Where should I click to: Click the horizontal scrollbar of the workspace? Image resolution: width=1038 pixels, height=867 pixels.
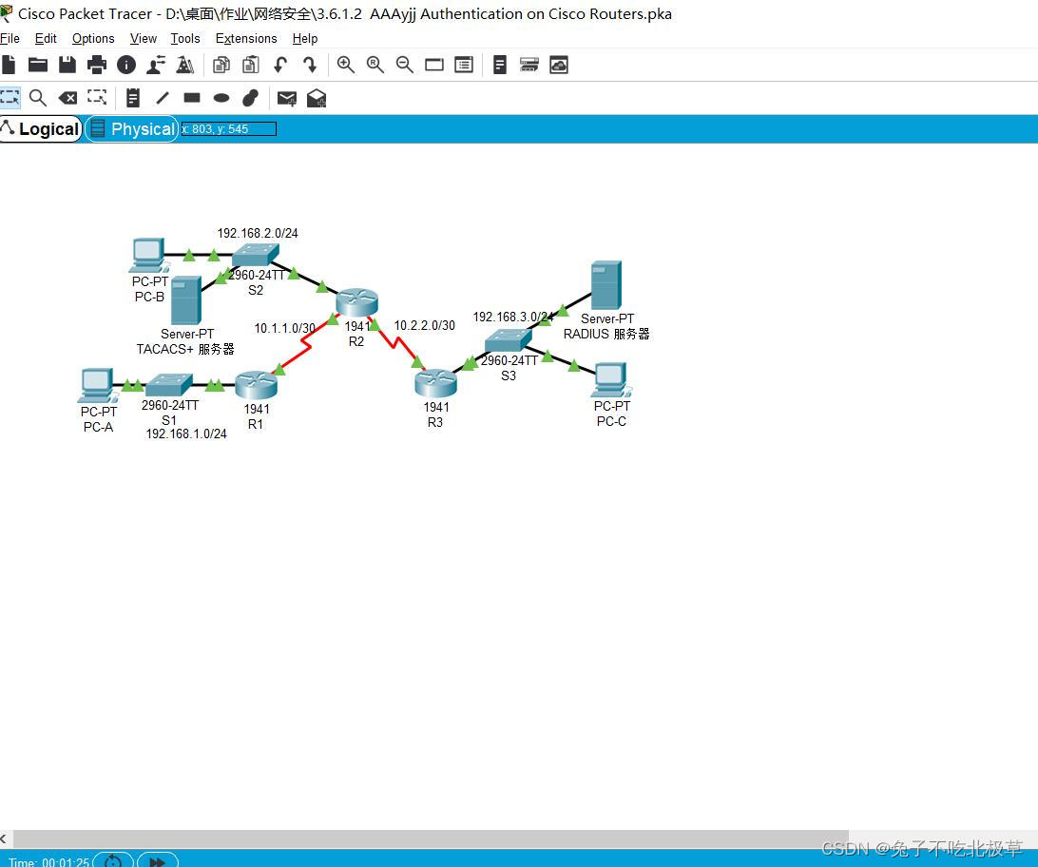(x=431, y=838)
